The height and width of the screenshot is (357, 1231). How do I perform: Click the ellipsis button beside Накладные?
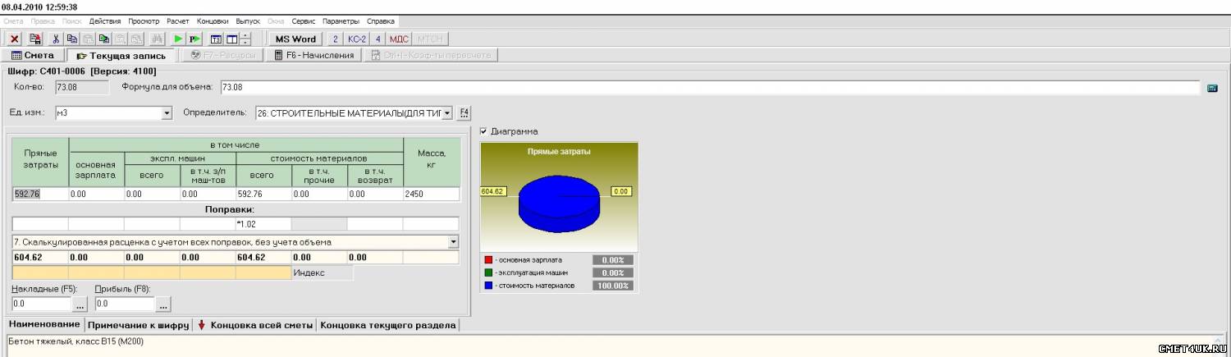(80, 304)
